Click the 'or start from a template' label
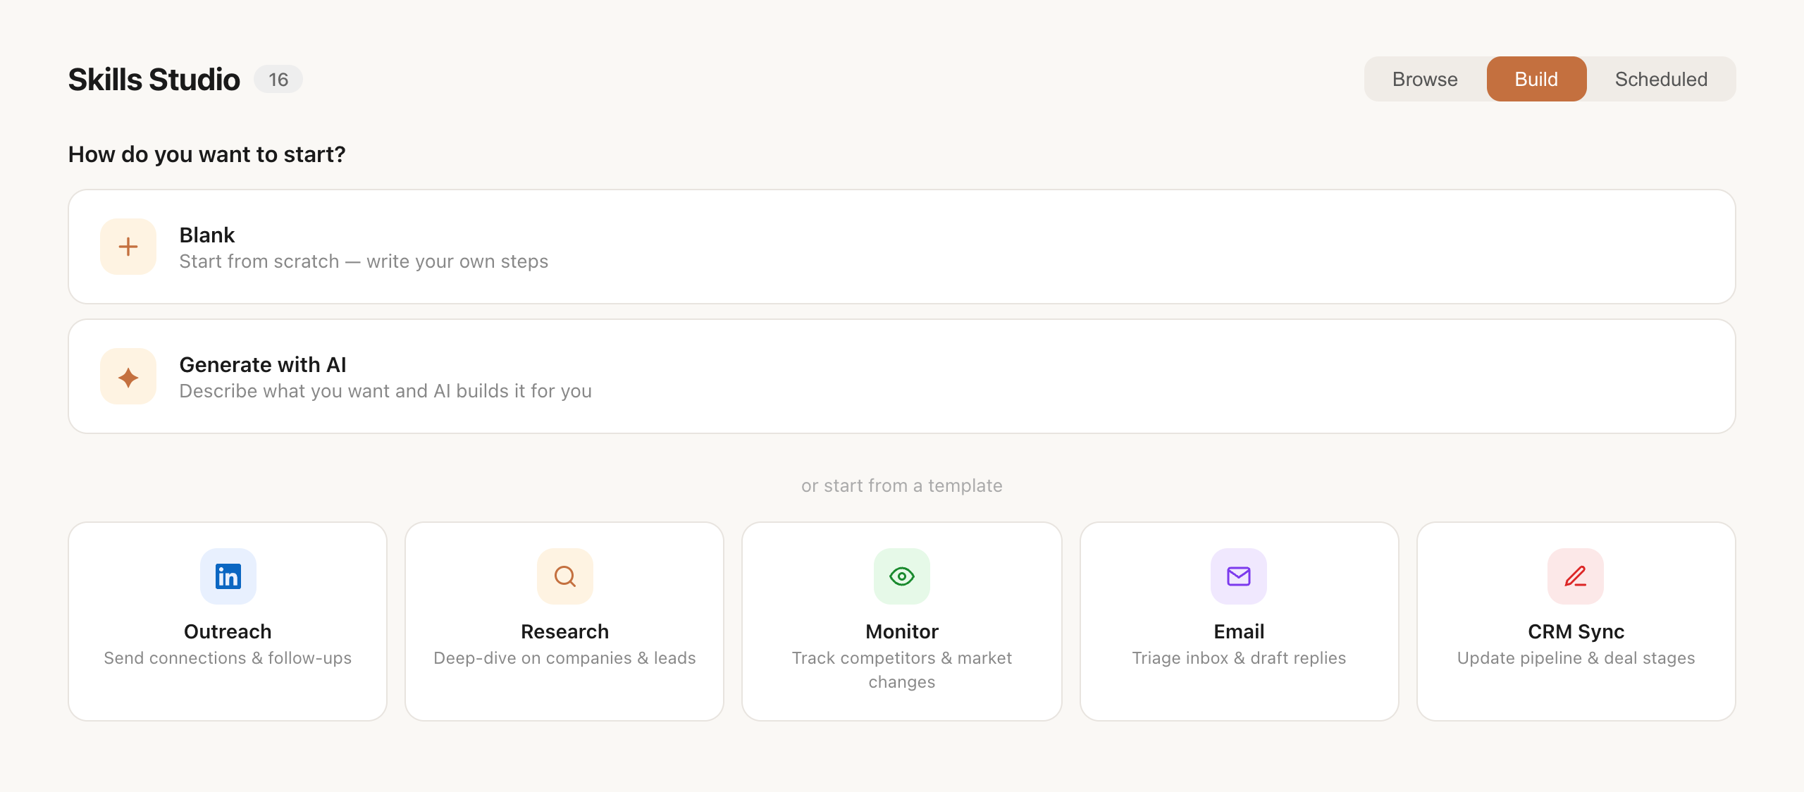 coord(902,485)
